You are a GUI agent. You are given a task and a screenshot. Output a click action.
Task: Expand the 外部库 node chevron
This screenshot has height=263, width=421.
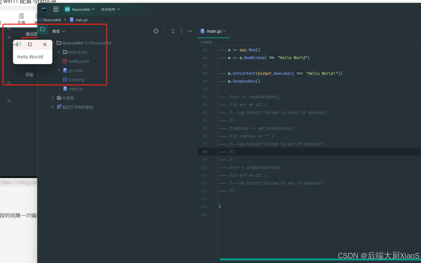coord(53,98)
